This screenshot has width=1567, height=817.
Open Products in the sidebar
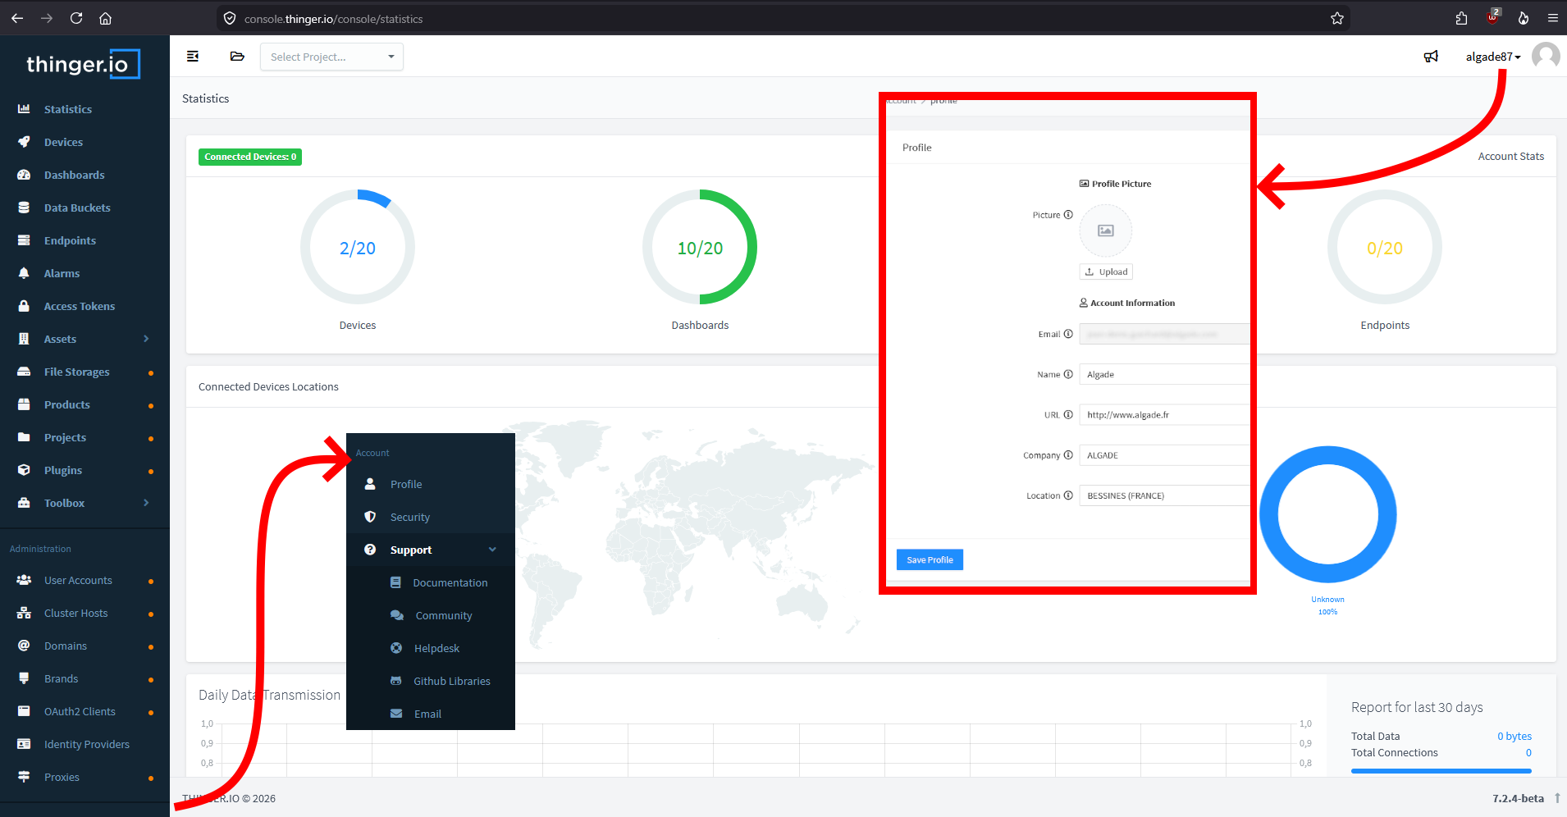pyautogui.click(x=67, y=404)
